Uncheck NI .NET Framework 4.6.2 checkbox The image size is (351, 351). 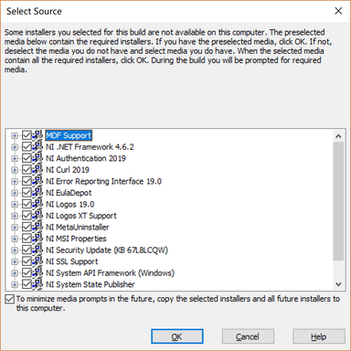coord(27,147)
